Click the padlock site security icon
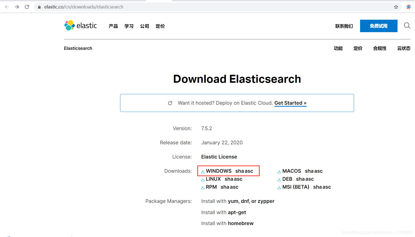The width and height of the screenshot is (415, 237). click(x=39, y=7)
